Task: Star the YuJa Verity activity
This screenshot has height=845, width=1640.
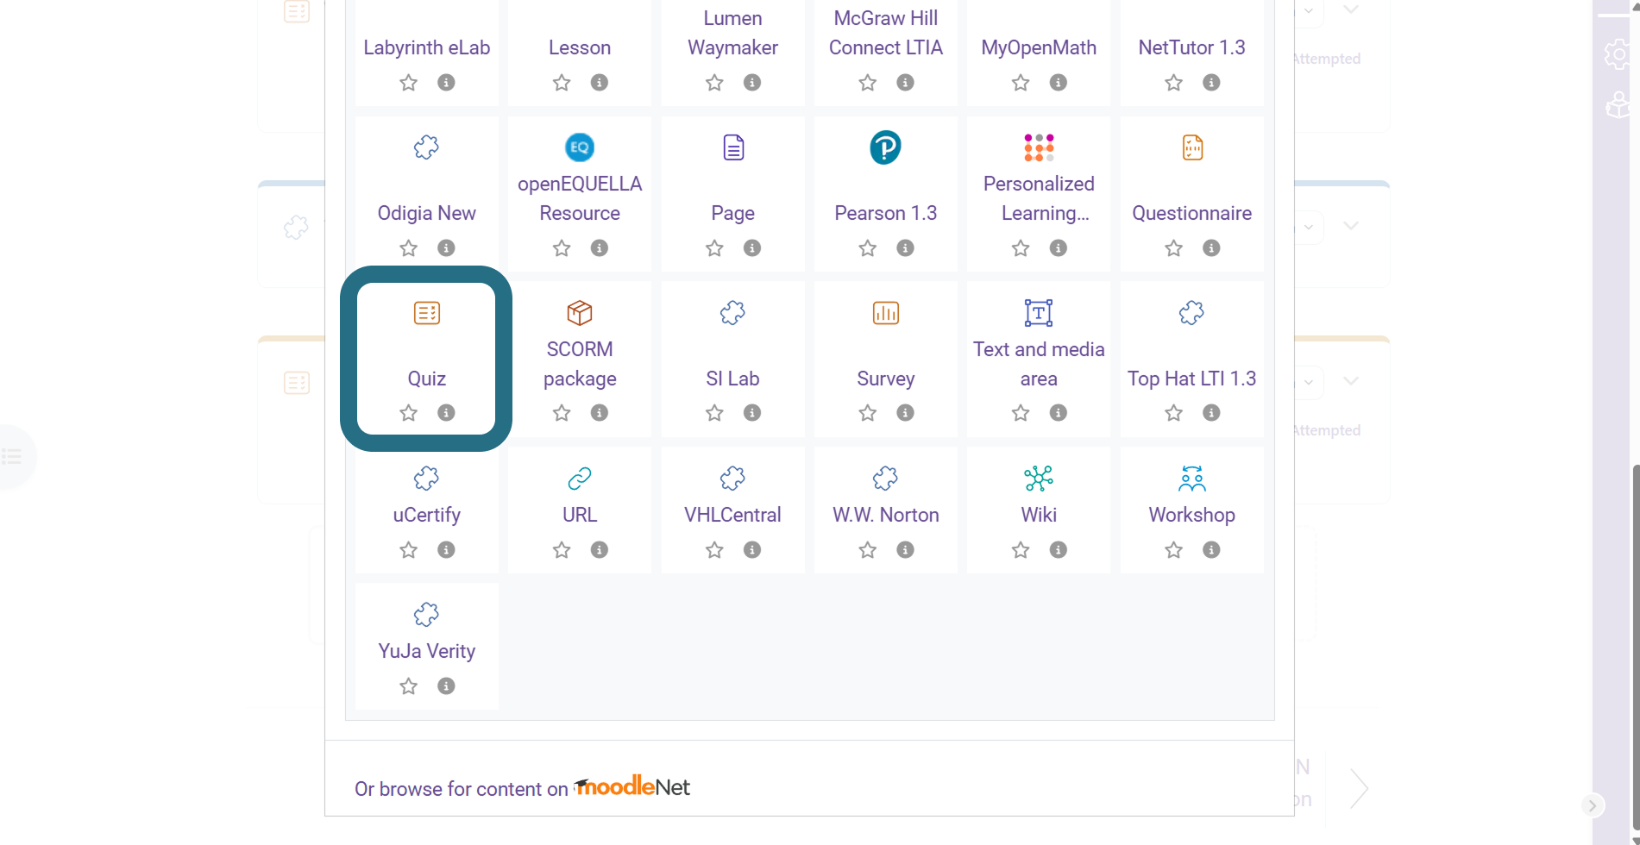Action: (x=408, y=686)
